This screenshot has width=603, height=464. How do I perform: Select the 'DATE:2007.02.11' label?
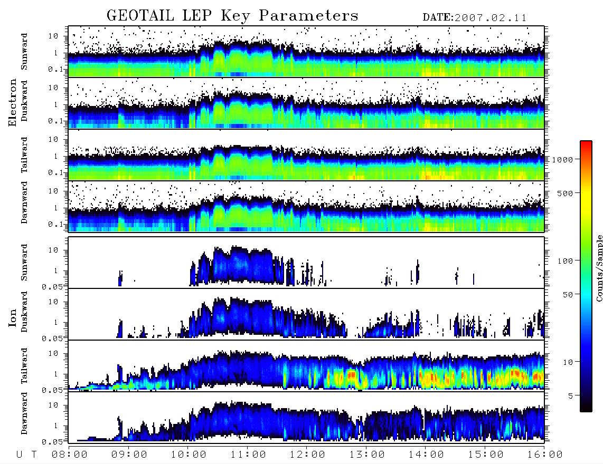tap(475, 18)
